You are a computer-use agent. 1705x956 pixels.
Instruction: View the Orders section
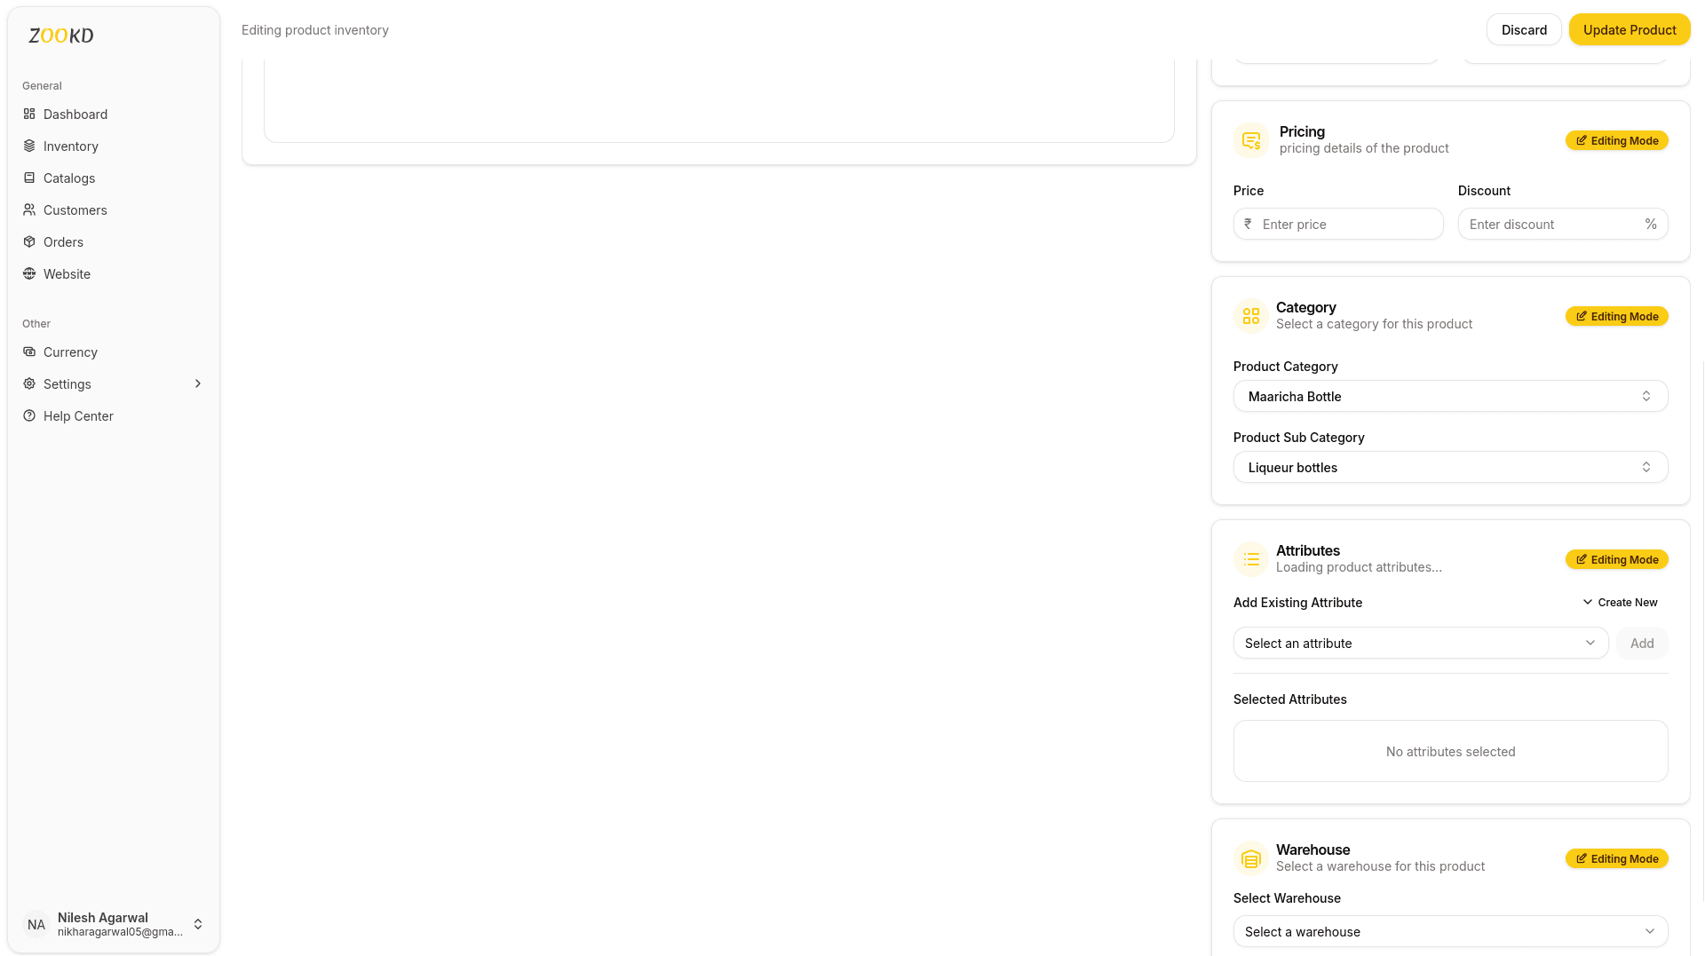pos(63,241)
